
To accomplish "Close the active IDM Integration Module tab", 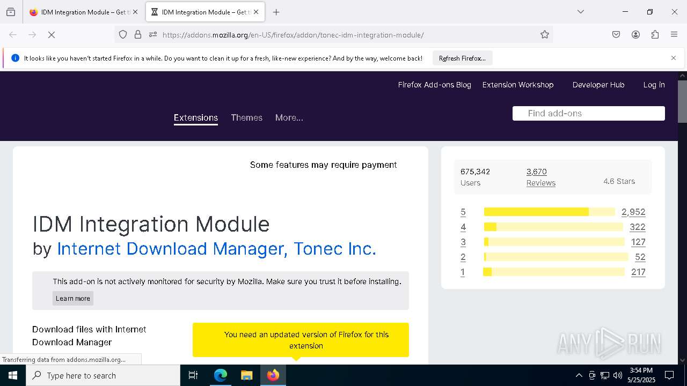I will point(256,12).
